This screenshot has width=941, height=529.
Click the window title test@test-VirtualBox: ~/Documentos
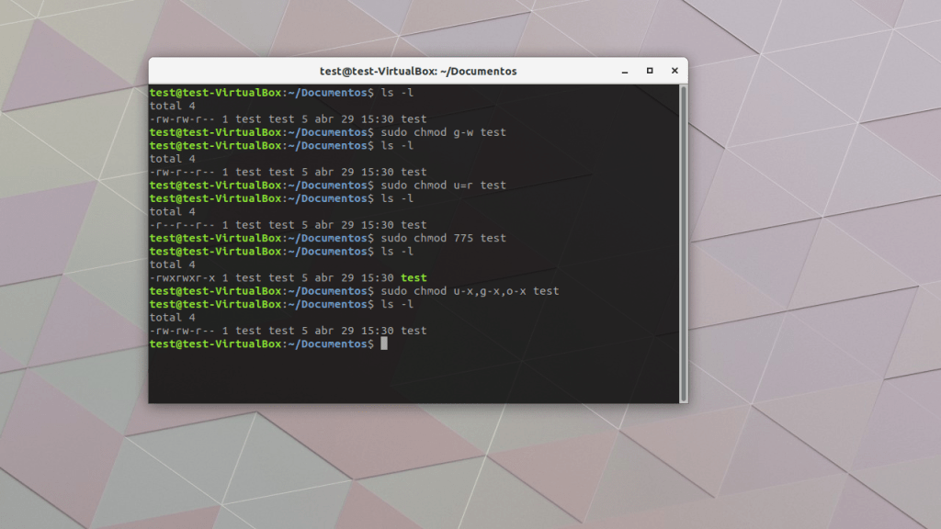tap(420, 71)
